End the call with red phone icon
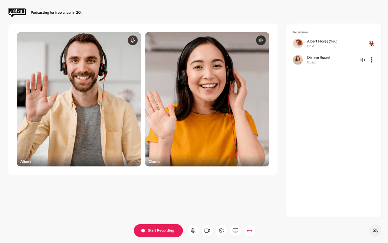 pos(249,230)
